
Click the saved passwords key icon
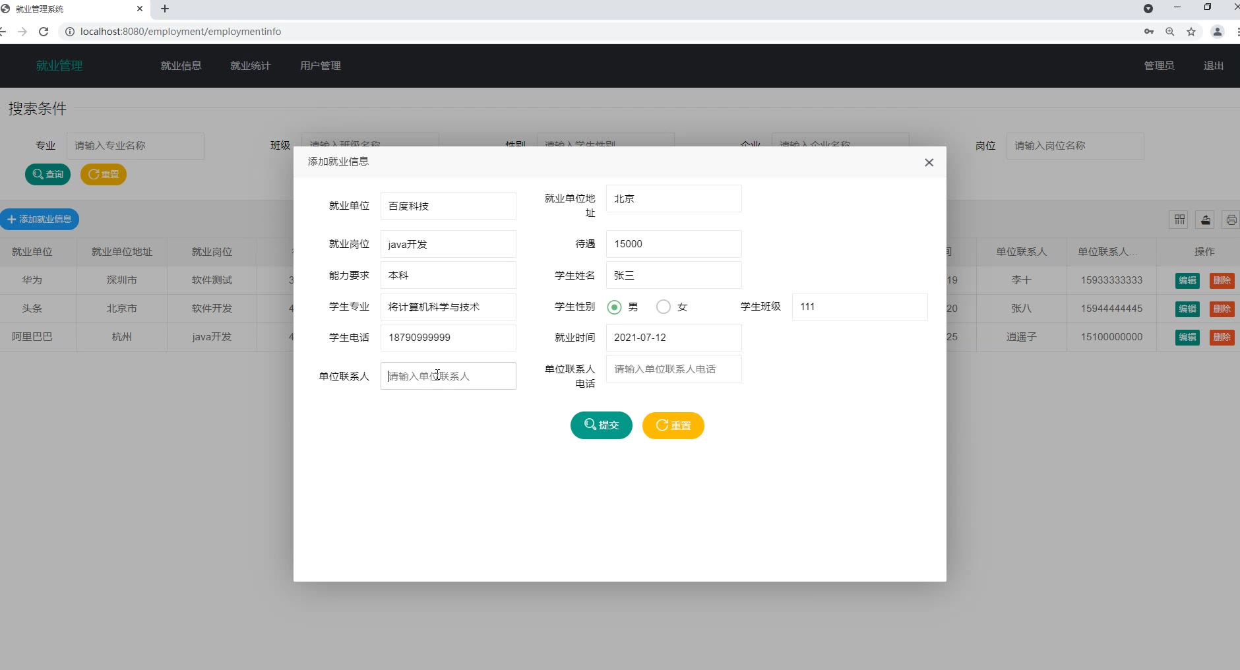click(x=1148, y=32)
